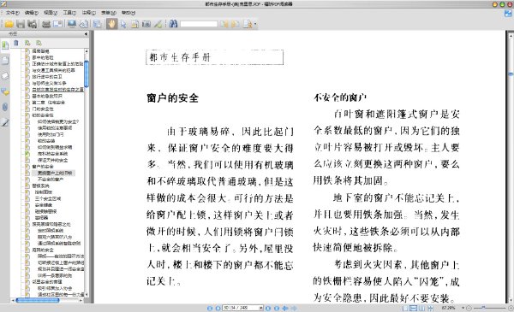
Task: Activate the Snapshot camera tool
Action: [146, 24]
